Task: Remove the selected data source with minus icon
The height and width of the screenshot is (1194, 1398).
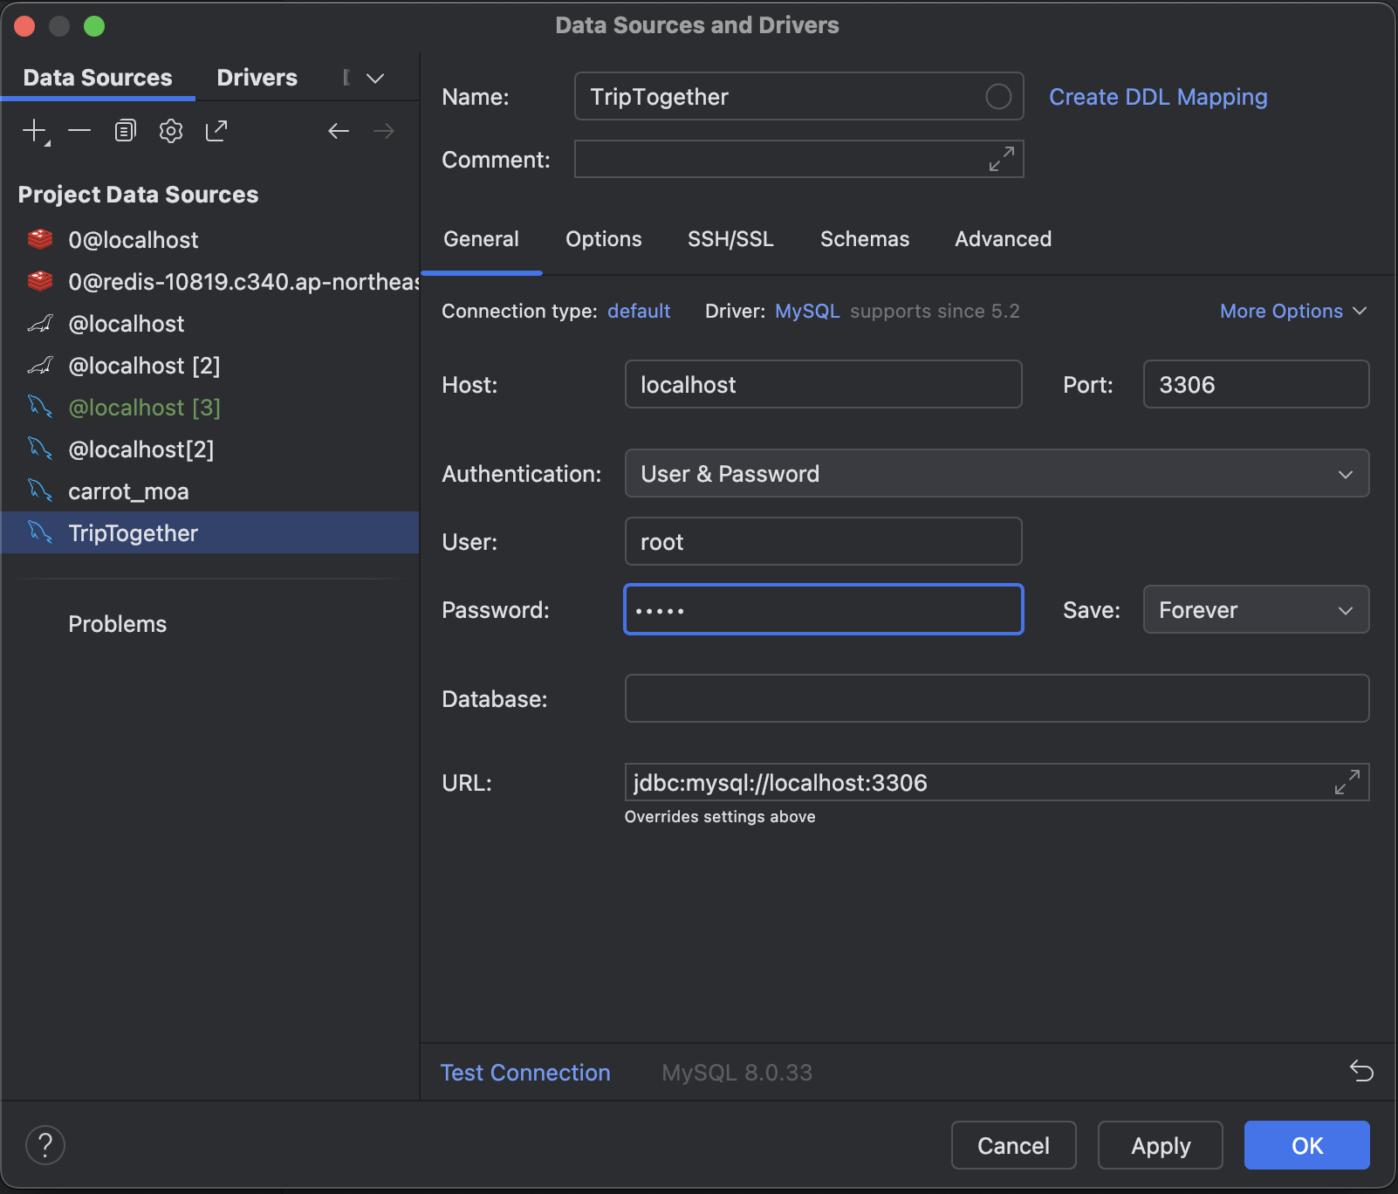Action: 79,131
